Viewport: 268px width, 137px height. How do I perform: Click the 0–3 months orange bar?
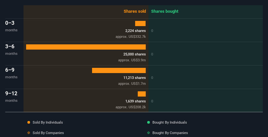[x=140, y=23]
